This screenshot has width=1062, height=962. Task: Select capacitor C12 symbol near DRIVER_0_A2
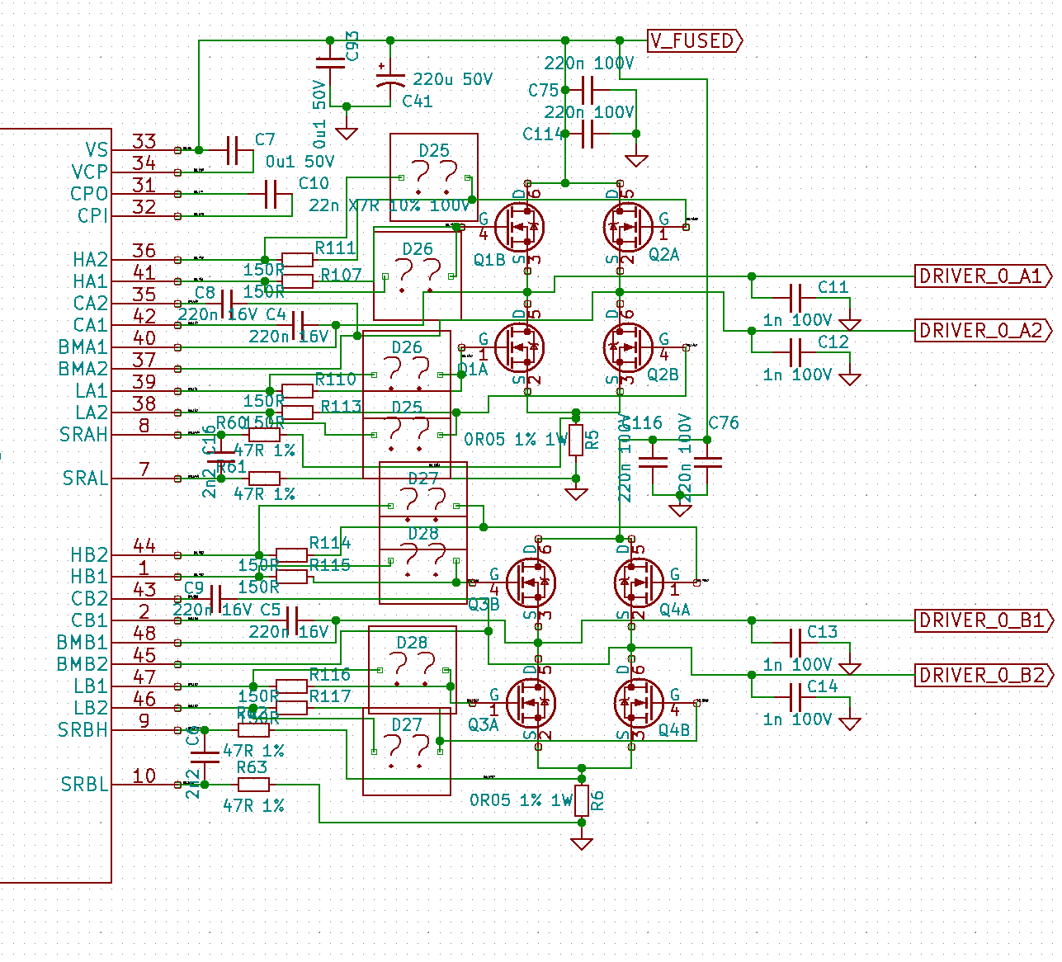pyautogui.click(x=796, y=351)
